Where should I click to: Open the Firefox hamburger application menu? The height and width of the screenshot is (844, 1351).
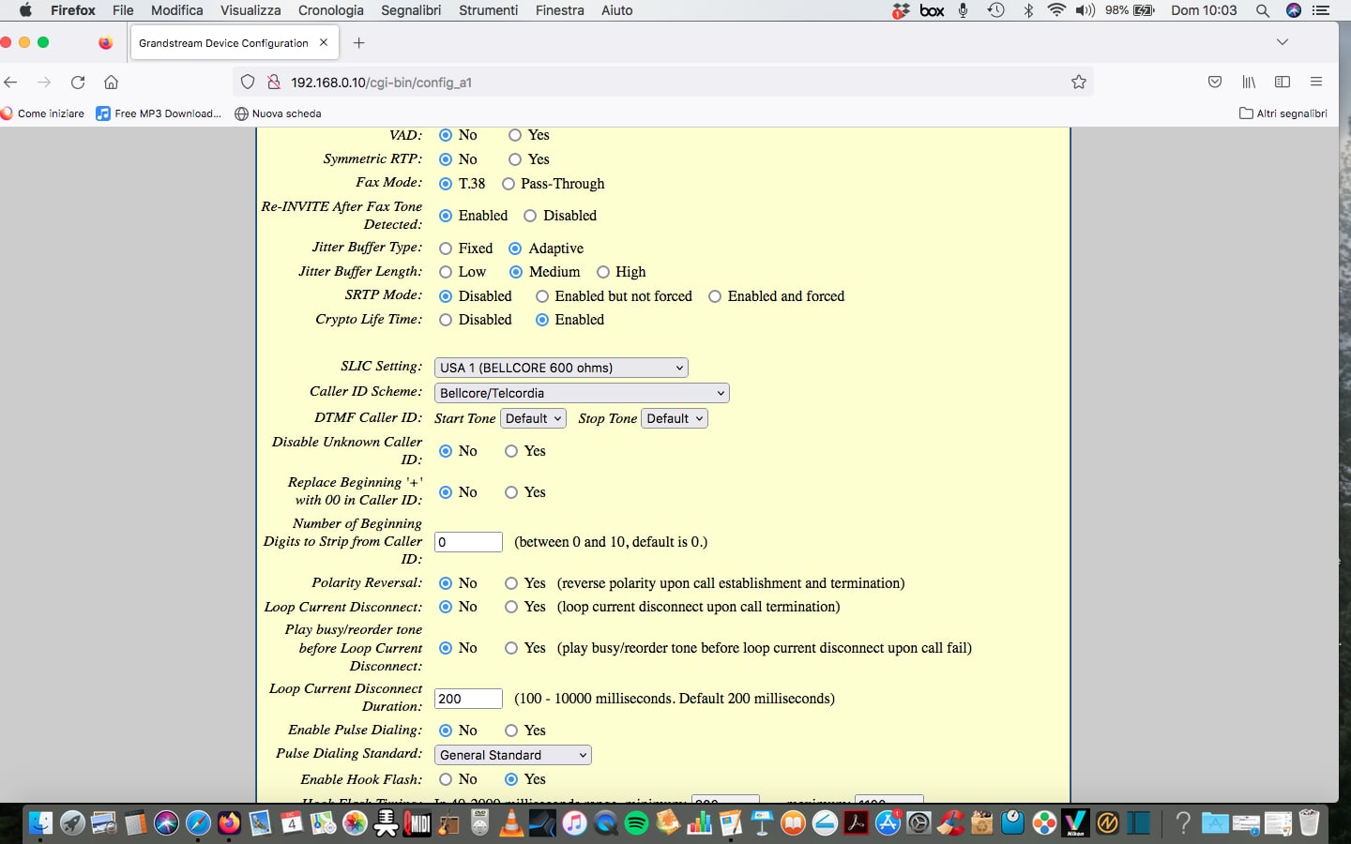1316,83
